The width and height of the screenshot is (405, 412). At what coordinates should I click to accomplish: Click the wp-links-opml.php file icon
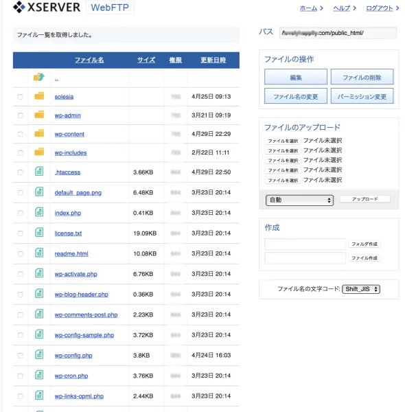pos(39,396)
